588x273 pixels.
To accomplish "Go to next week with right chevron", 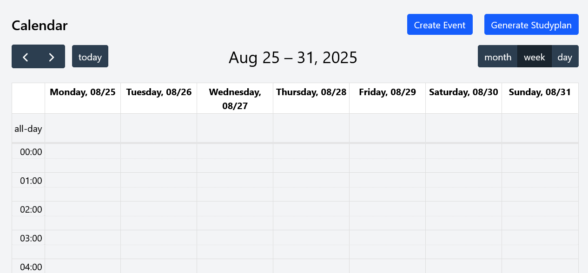I will click(52, 57).
